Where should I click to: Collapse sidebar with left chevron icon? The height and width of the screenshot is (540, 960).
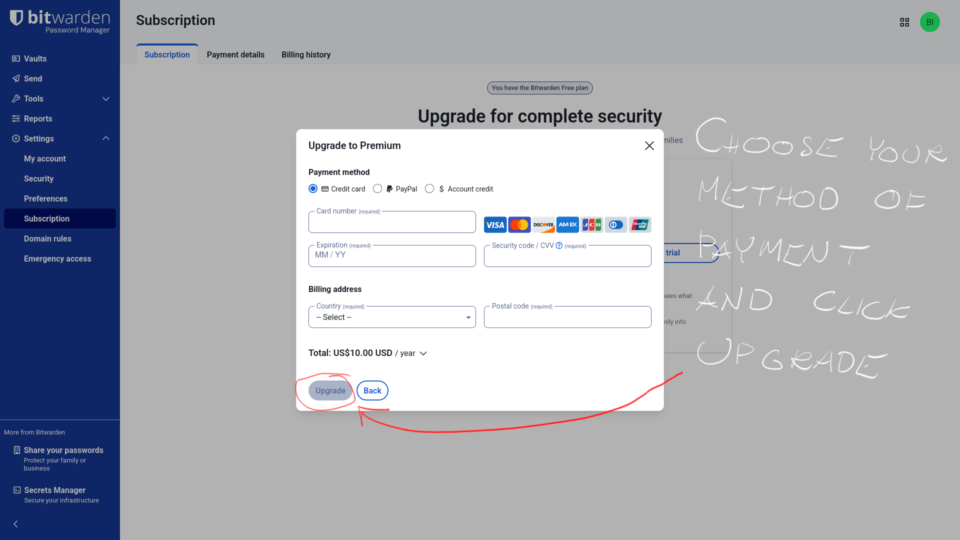pos(15,524)
